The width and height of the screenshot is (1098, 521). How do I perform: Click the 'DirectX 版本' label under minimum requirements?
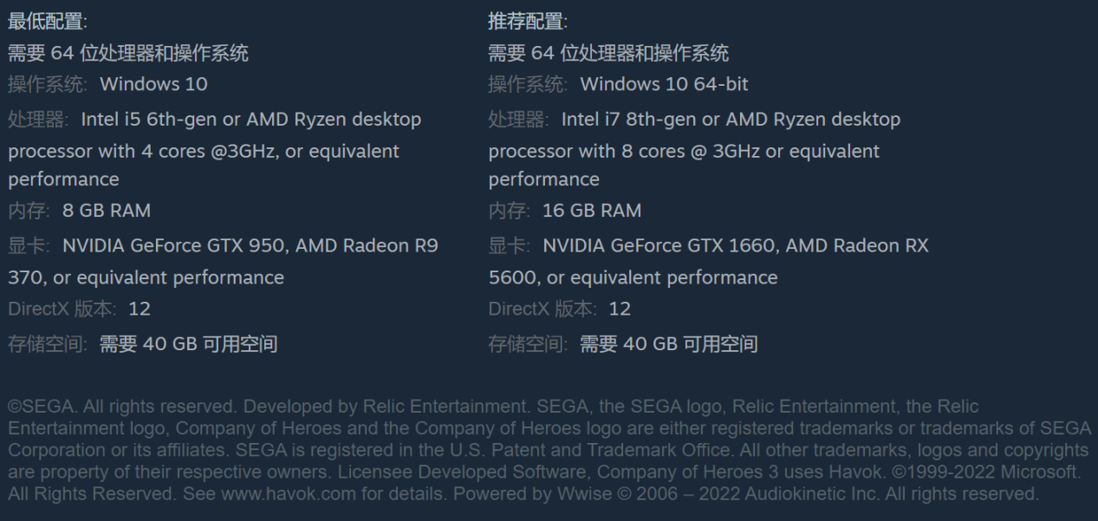pos(62,309)
